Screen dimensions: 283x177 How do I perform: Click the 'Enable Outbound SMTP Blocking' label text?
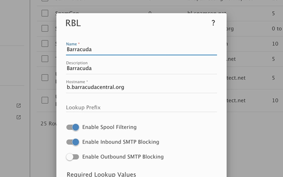tap(123, 157)
